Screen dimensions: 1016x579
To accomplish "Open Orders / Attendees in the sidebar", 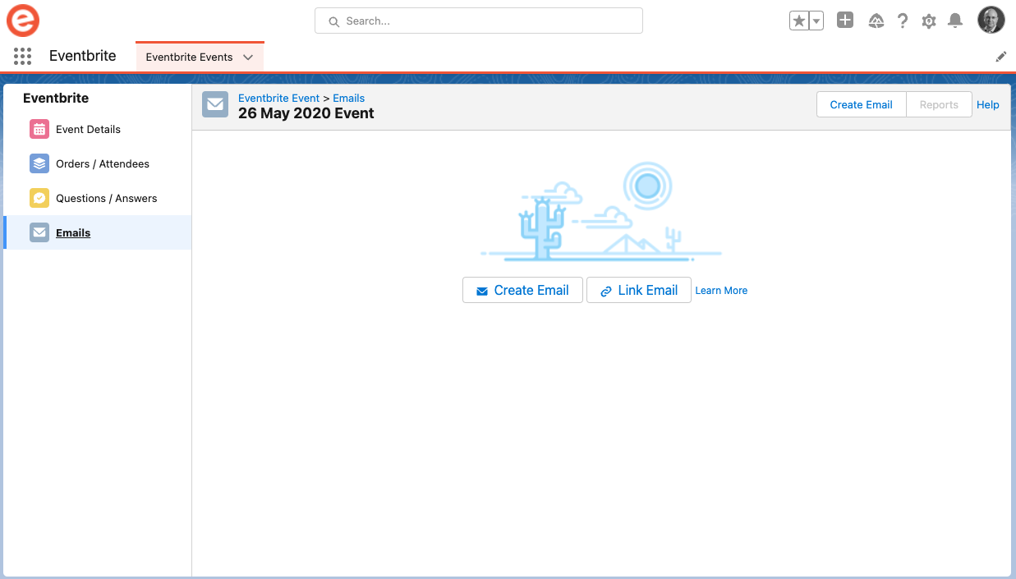I will [x=103, y=163].
